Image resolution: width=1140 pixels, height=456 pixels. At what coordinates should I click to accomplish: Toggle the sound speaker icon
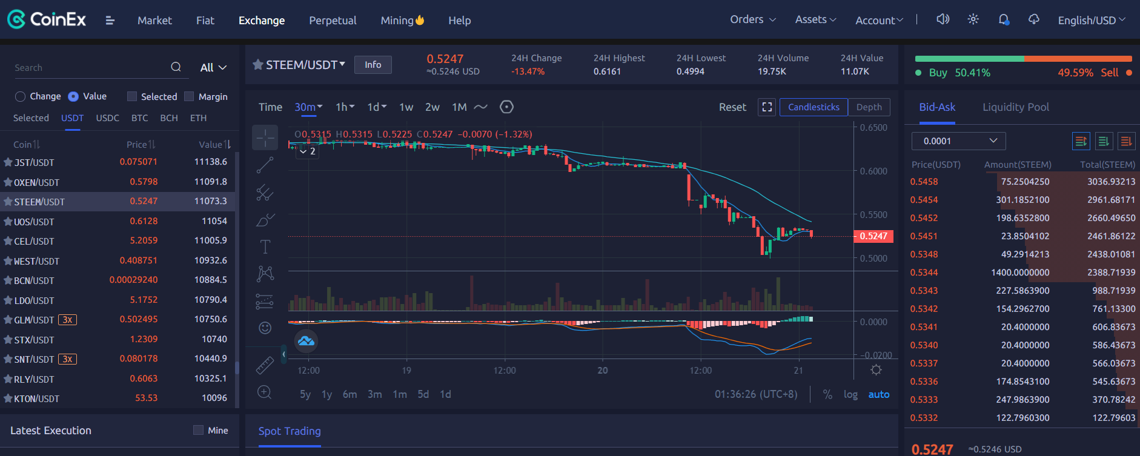[x=943, y=19]
